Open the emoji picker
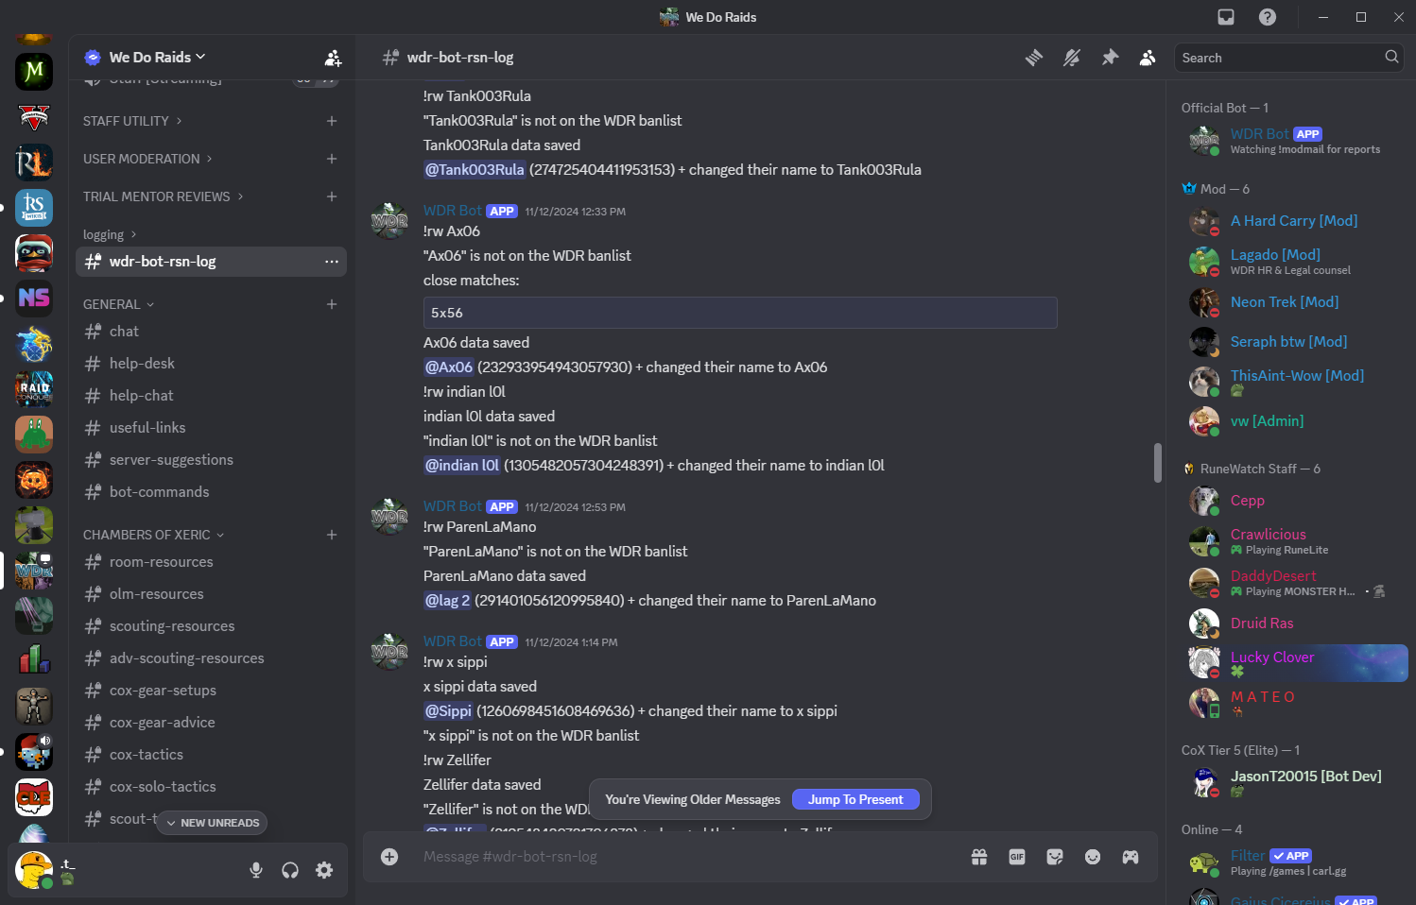The width and height of the screenshot is (1416, 905). 1093,857
